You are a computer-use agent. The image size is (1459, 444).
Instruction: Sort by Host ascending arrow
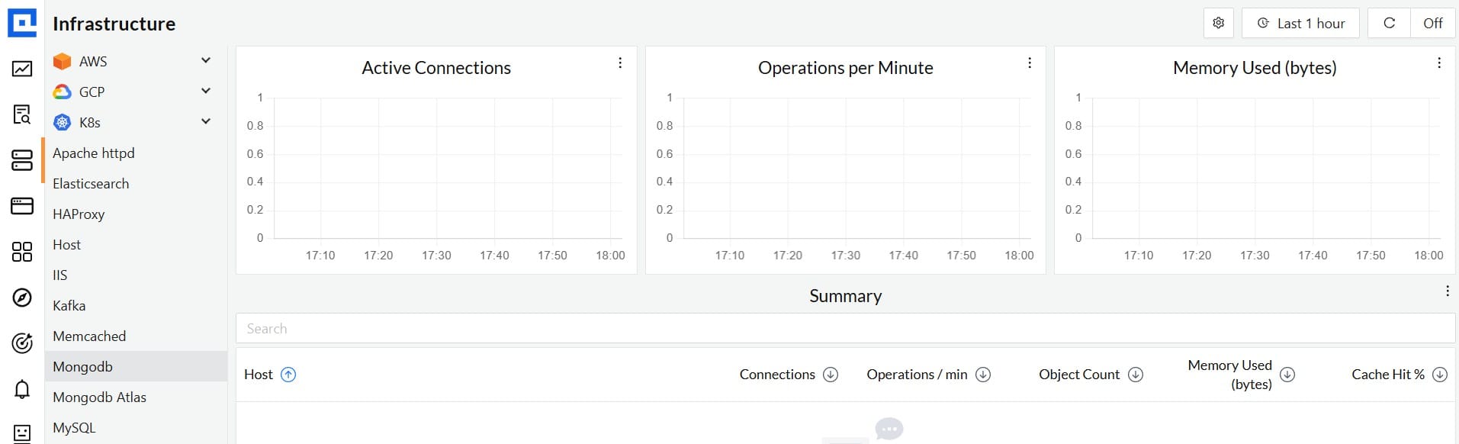[x=288, y=375]
